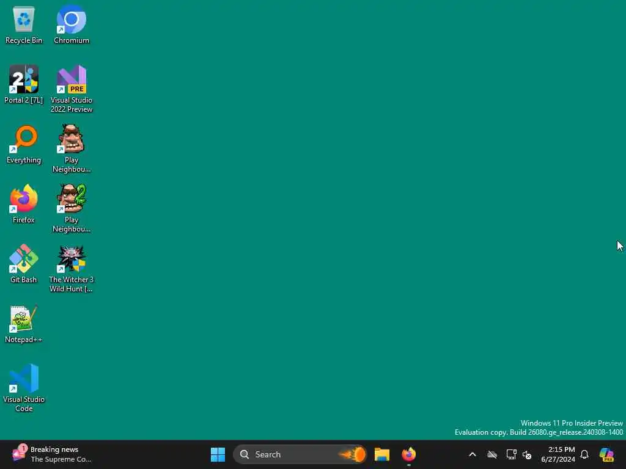Select the Notepad++ desktop shortcut
626x469 pixels.
(24, 324)
